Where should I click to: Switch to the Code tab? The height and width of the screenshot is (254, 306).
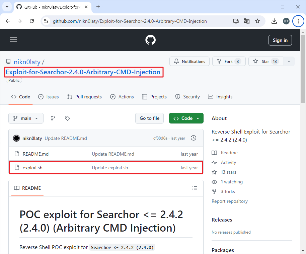point(21,97)
